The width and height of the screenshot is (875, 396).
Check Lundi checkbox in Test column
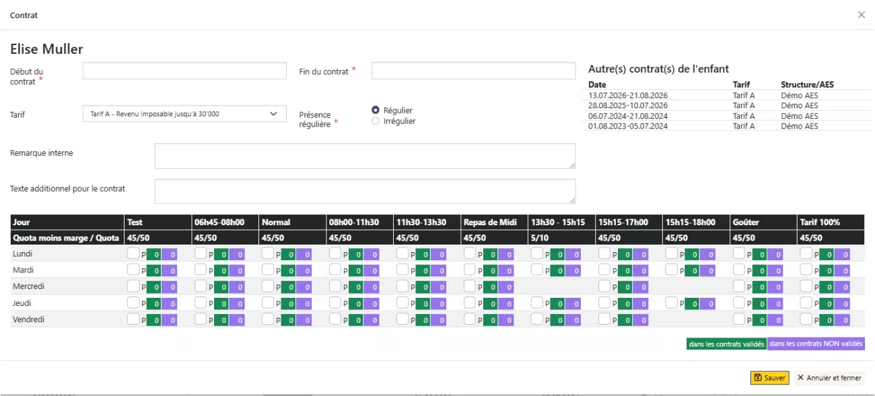click(133, 253)
